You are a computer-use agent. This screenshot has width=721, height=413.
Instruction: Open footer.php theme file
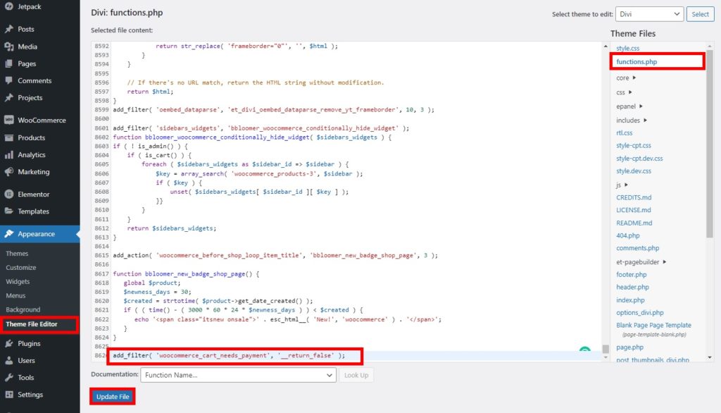[632, 274]
